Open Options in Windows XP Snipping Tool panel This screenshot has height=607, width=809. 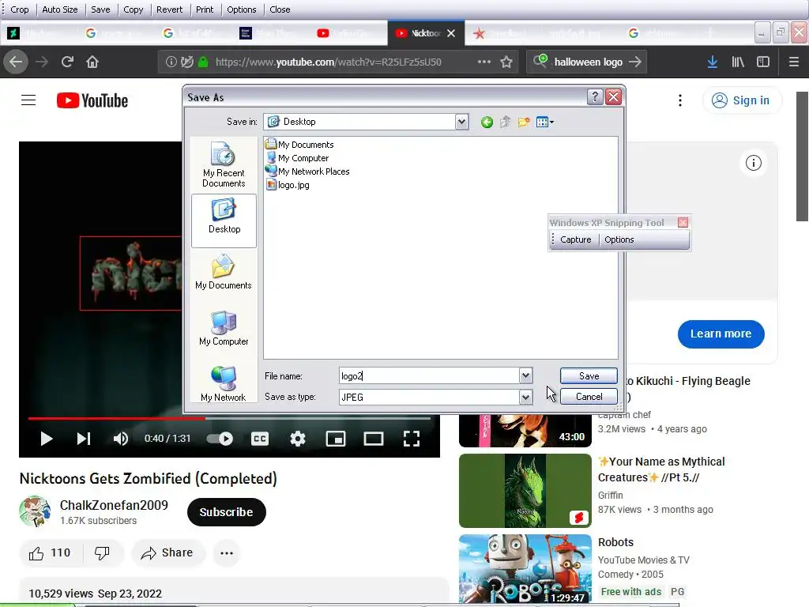(x=619, y=239)
